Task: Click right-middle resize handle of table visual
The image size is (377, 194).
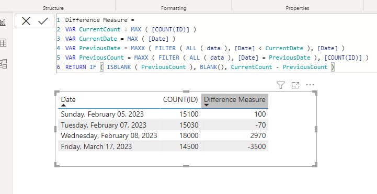Action: [316, 129]
